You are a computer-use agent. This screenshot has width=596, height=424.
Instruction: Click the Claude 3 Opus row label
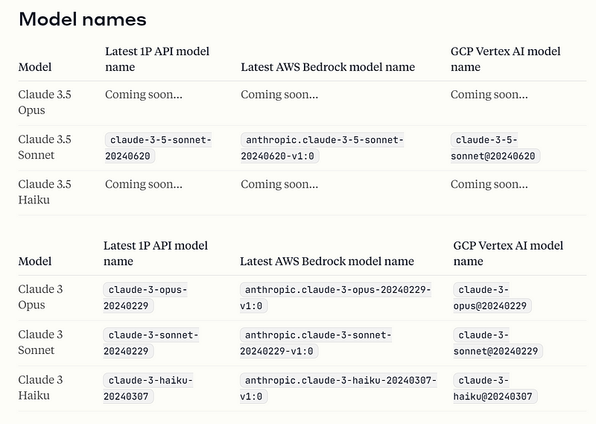41,297
